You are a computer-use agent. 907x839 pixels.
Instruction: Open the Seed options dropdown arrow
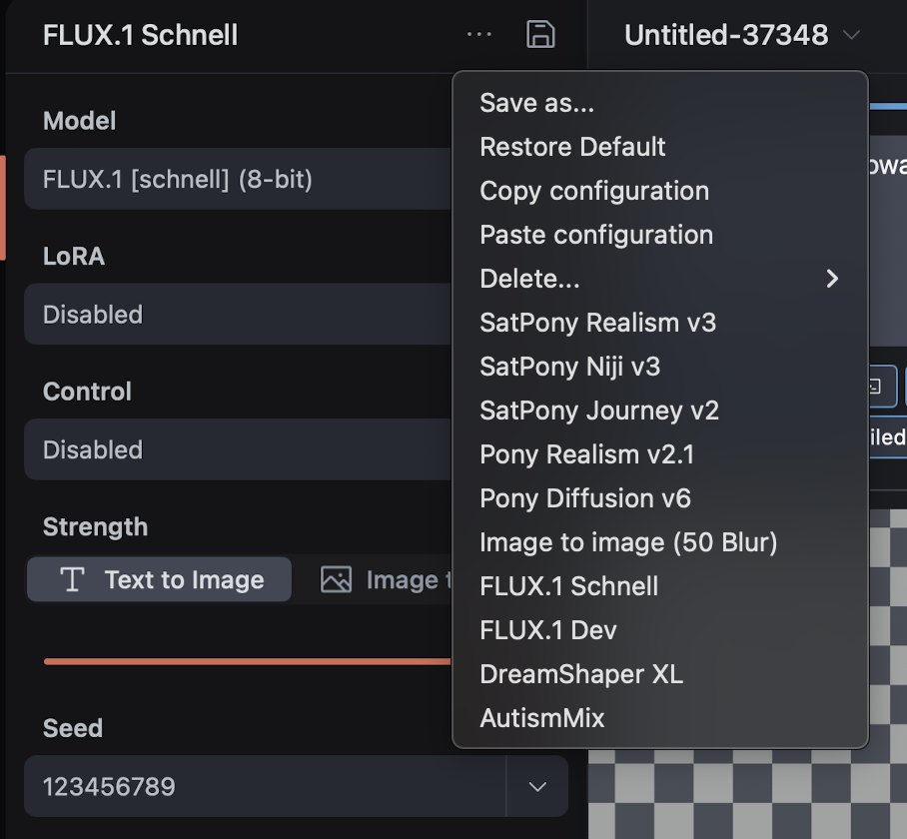[x=537, y=787]
